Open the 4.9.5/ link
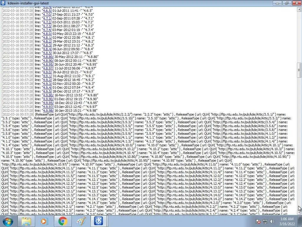This screenshot has width=302, height=227. [x=47, y=91]
